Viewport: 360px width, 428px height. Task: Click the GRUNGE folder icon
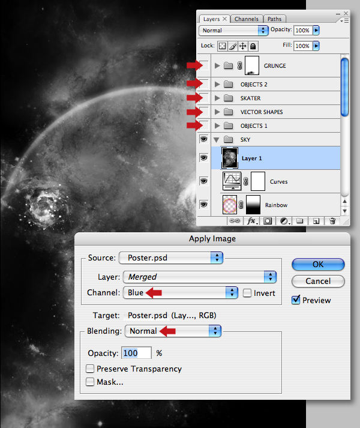click(228, 65)
